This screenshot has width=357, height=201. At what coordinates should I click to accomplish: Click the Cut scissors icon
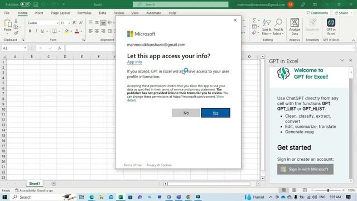point(16,21)
